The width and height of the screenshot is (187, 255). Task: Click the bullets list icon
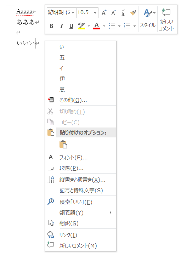[x=112, y=26]
